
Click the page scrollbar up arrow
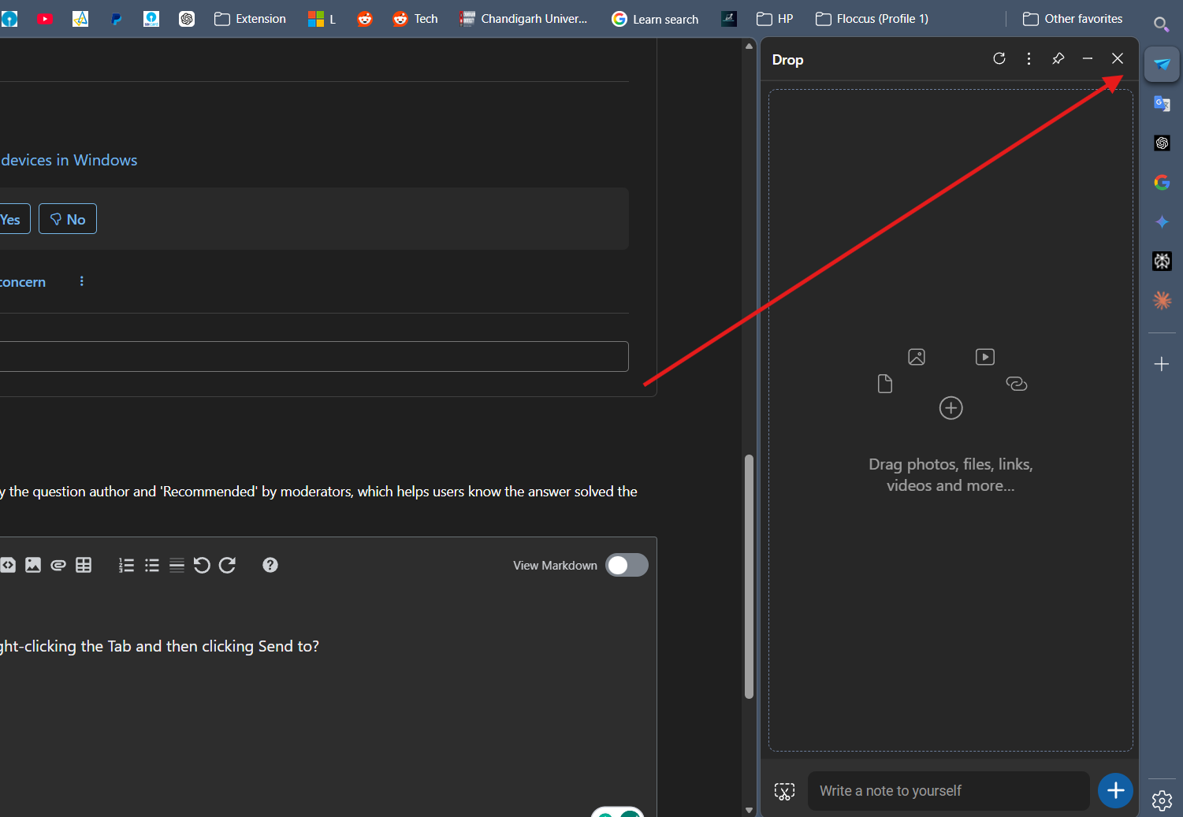pyautogui.click(x=749, y=46)
